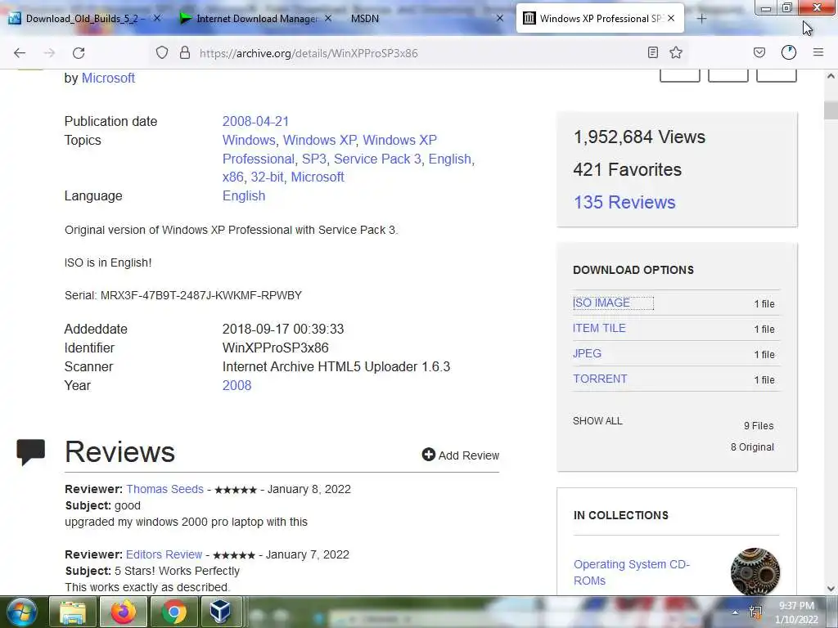The width and height of the screenshot is (838, 628).
Task: Launch Google Chrome from taskbar
Action: point(173,612)
